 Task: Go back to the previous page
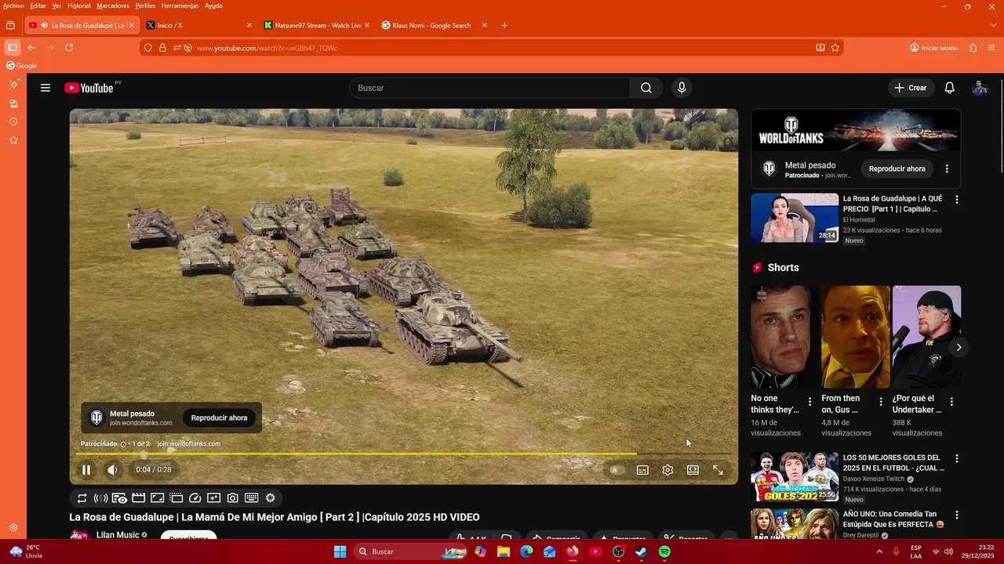(31, 48)
